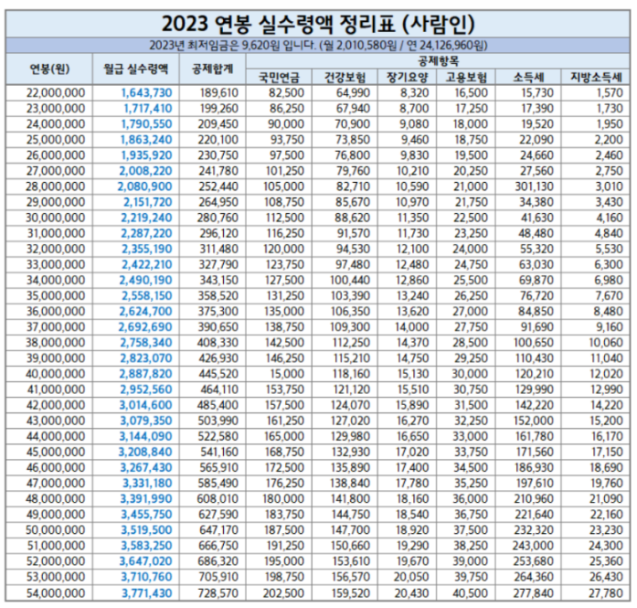Click take-home value '1,863,240'
The height and width of the screenshot is (608, 637).
[x=146, y=140]
